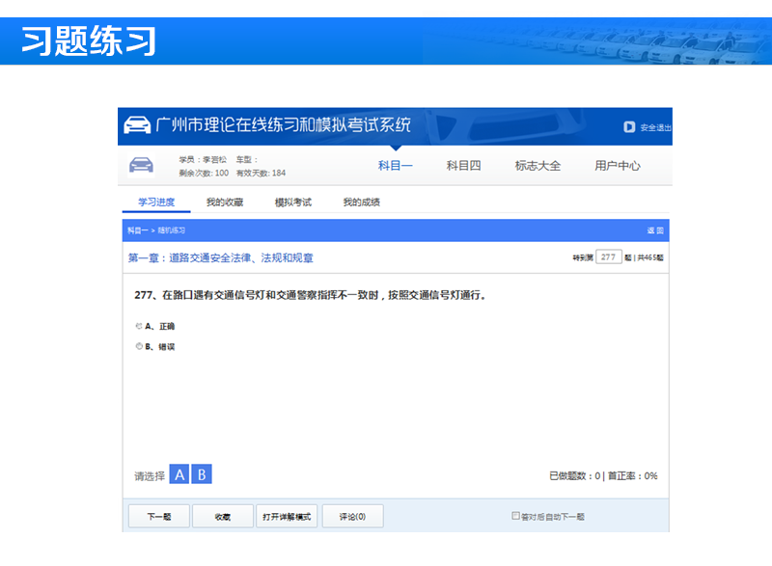This screenshot has height=566, width=772.
Task: Open 用户中心 user center
Action: 618,166
